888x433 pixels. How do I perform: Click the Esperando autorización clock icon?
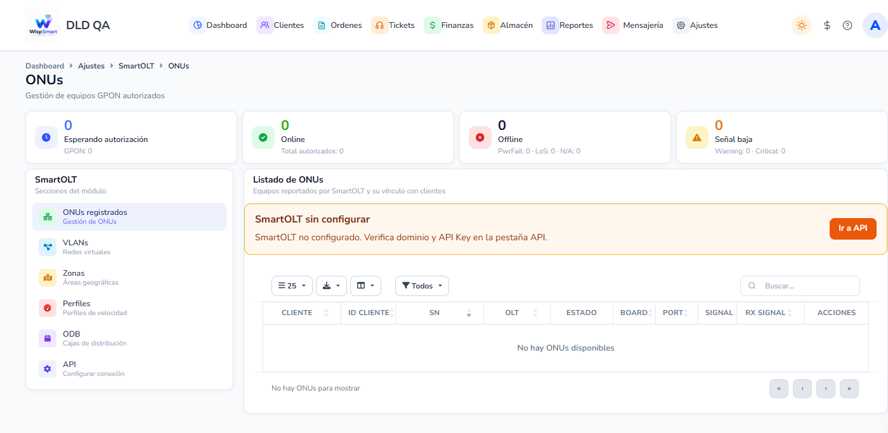(46, 137)
